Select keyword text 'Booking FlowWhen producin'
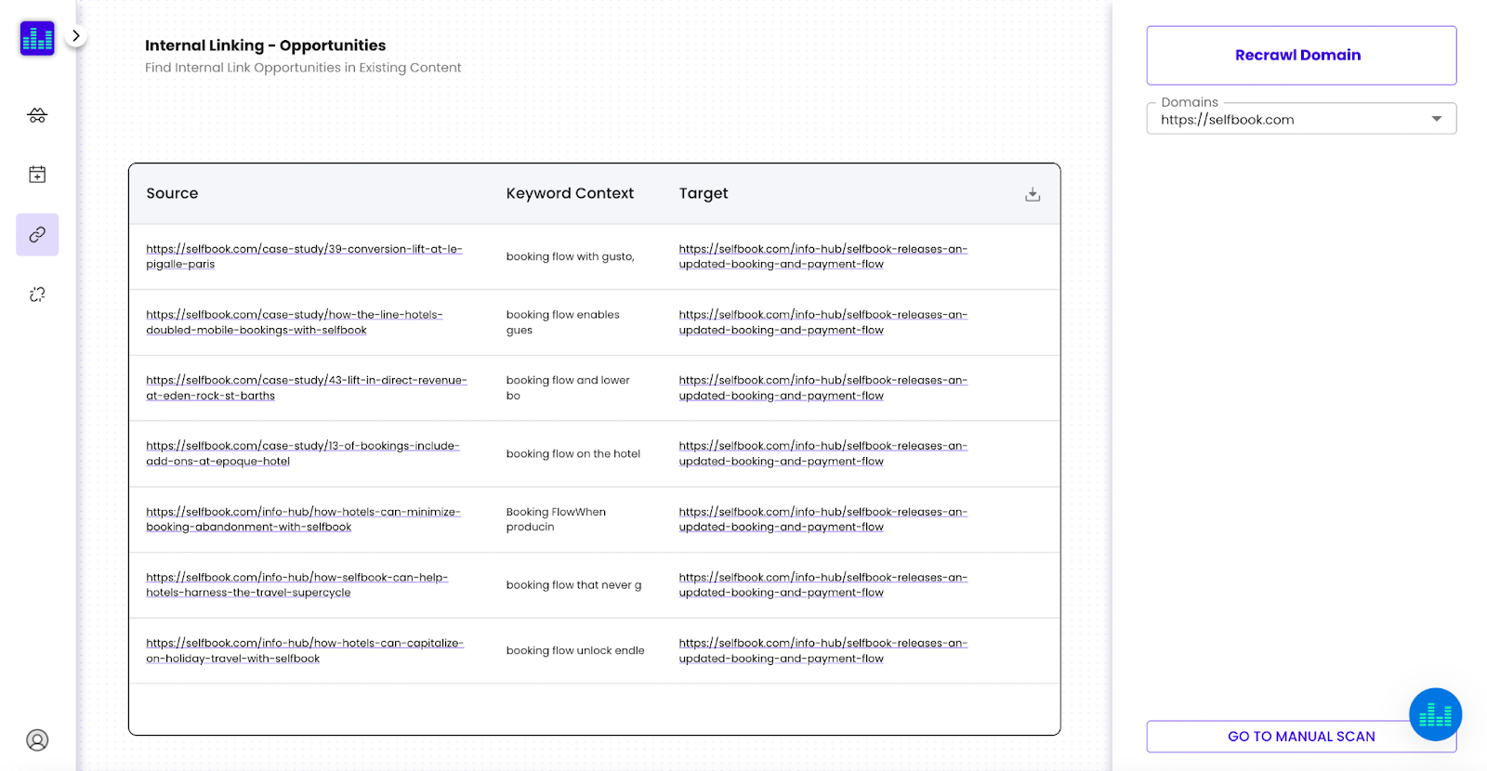1487x771 pixels. (x=556, y=519)
